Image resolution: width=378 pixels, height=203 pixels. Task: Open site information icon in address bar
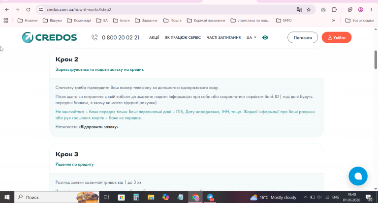(x=41, y=10)
